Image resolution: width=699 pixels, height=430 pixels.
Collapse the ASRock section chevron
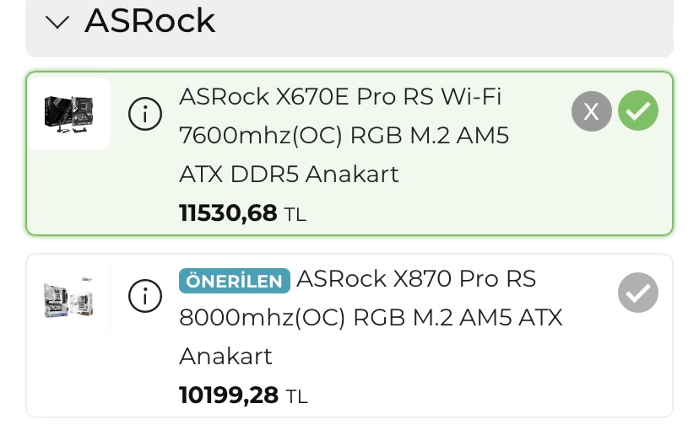click(57, 23)
